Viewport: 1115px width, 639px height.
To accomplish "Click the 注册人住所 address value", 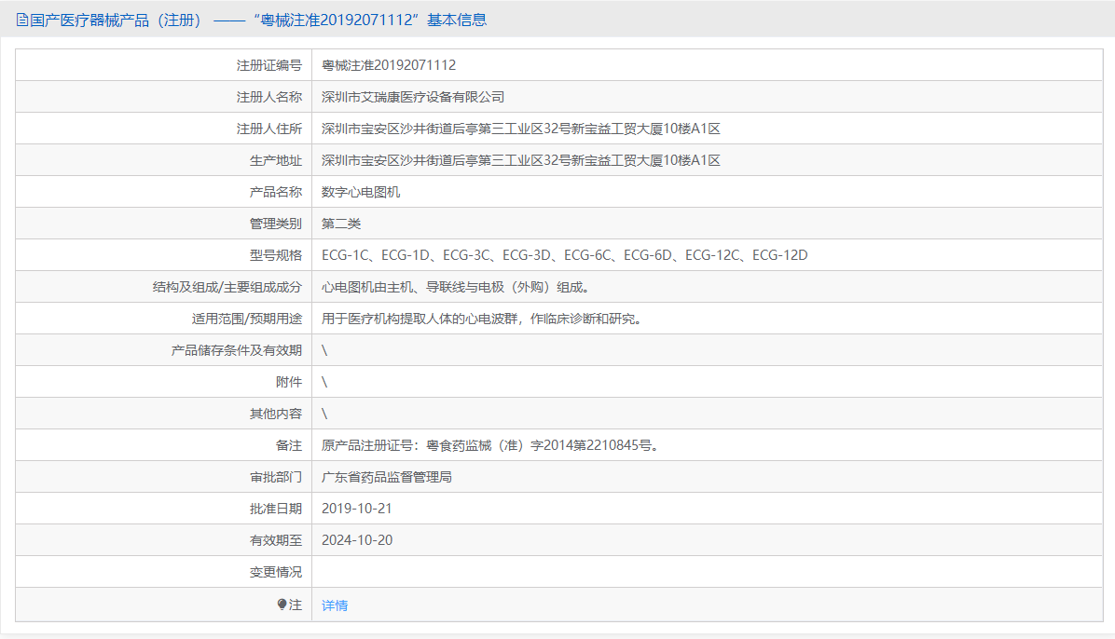I will tap(520, 129).
